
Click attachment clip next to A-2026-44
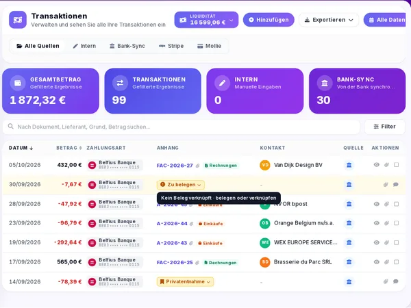pyautogui.click(x=192, y=224)
